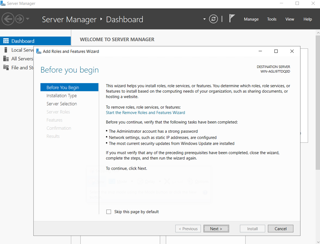Open Start the Remove Roles and Features Wizard
The image size is (320, 244).
[145, 113]
